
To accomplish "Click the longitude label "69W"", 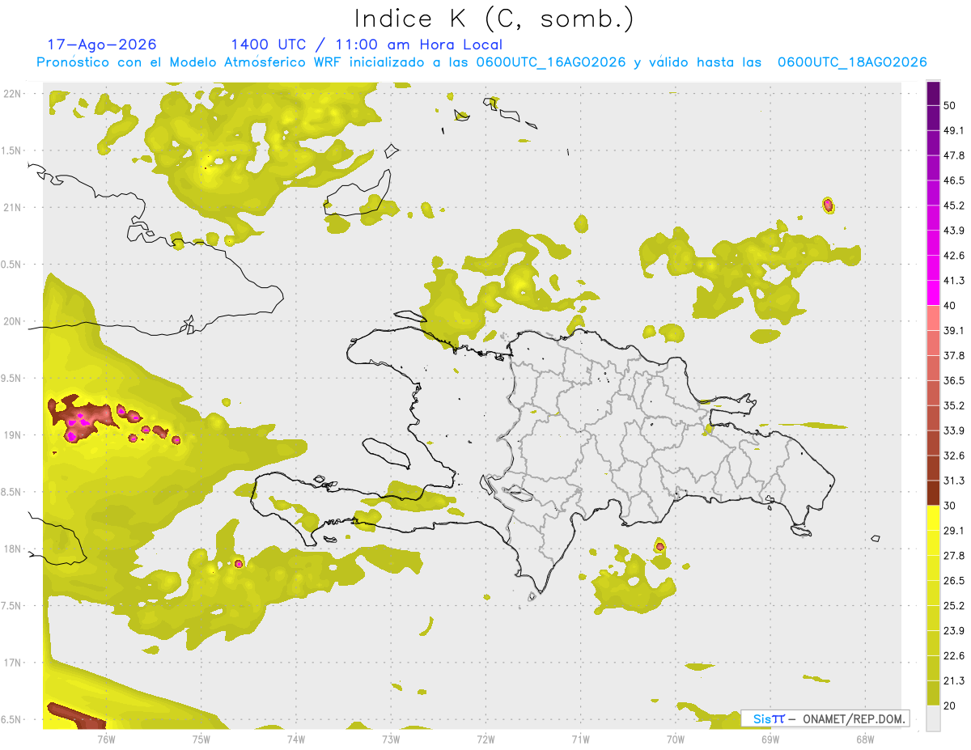I will click(x=770, y=739).
